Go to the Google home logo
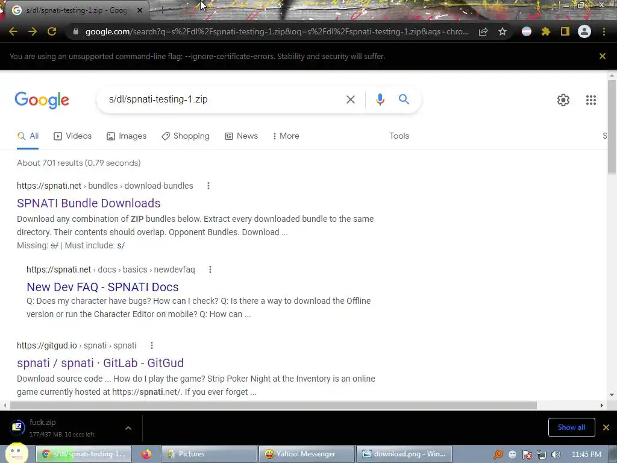 pos(42,100)
